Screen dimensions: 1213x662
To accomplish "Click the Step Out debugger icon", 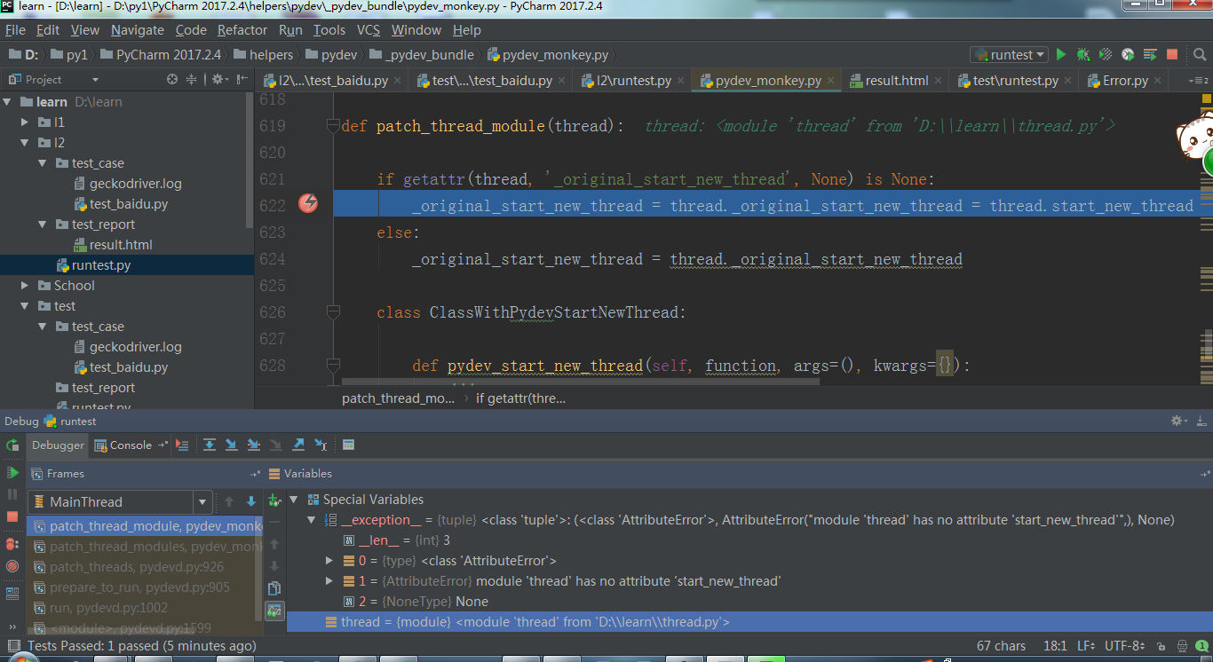I will click(x=298, y=445).
